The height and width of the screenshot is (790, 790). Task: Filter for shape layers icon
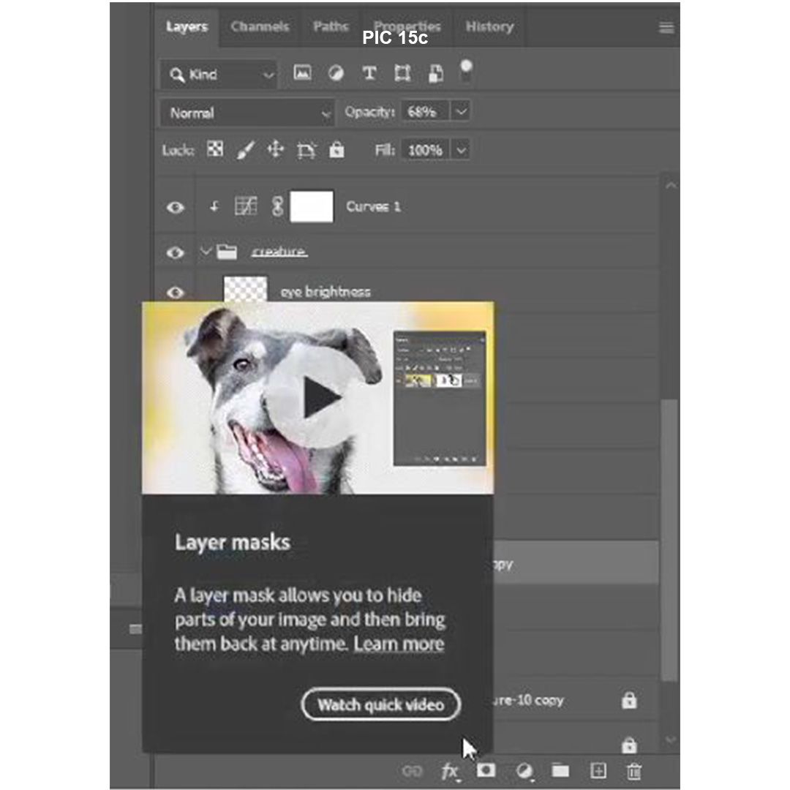click(402, 74)
